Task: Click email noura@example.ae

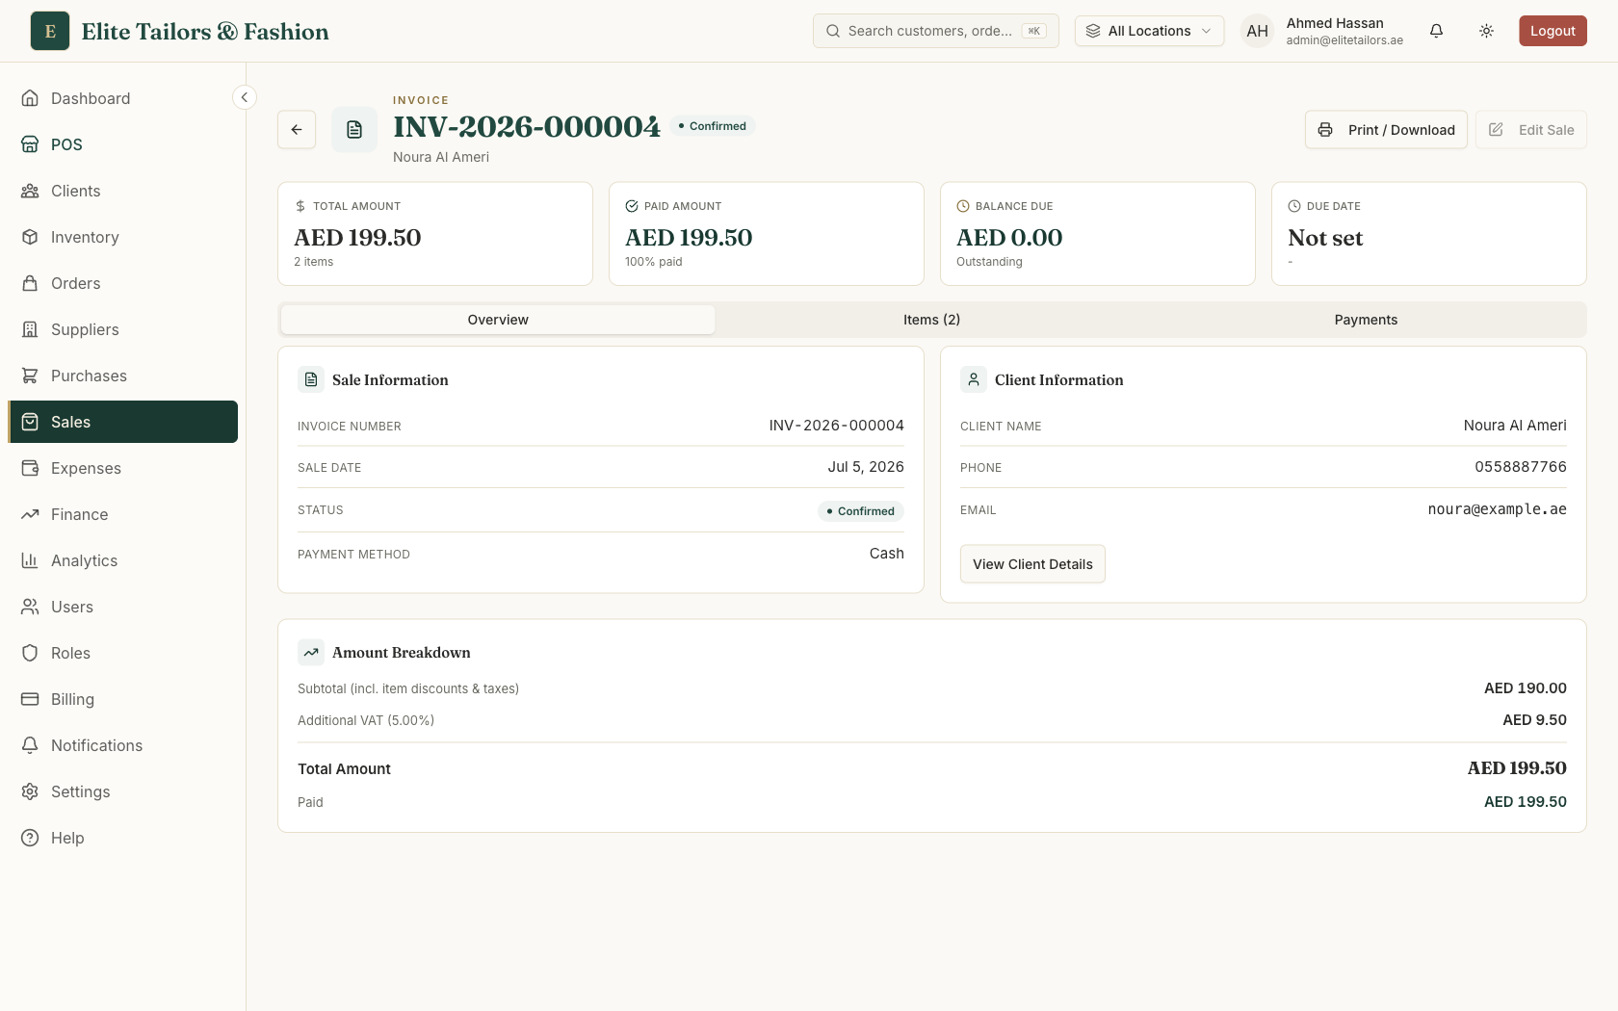Action: point(1497,509)
